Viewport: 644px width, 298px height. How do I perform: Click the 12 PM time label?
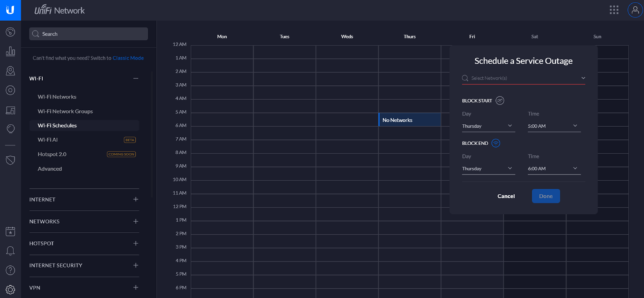180,207
